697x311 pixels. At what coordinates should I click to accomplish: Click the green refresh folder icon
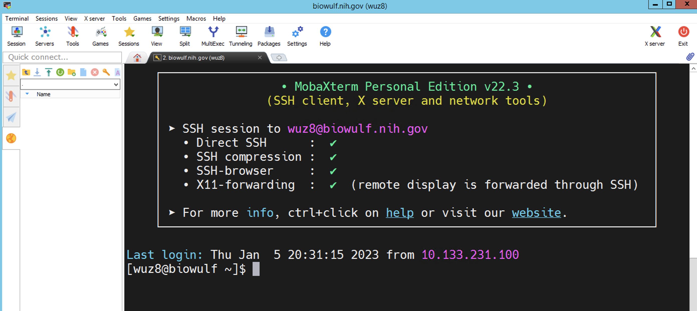coord(60,72)
